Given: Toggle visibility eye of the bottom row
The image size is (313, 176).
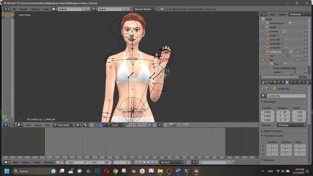Looking at the screenshot, I should tap(298, 72).
